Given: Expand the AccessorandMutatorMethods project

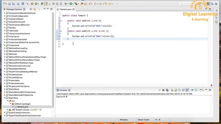Looking at the screenshot, I should (x=4, y=13).
